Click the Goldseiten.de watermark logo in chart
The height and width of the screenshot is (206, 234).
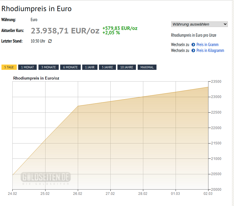tap(46, 178)
